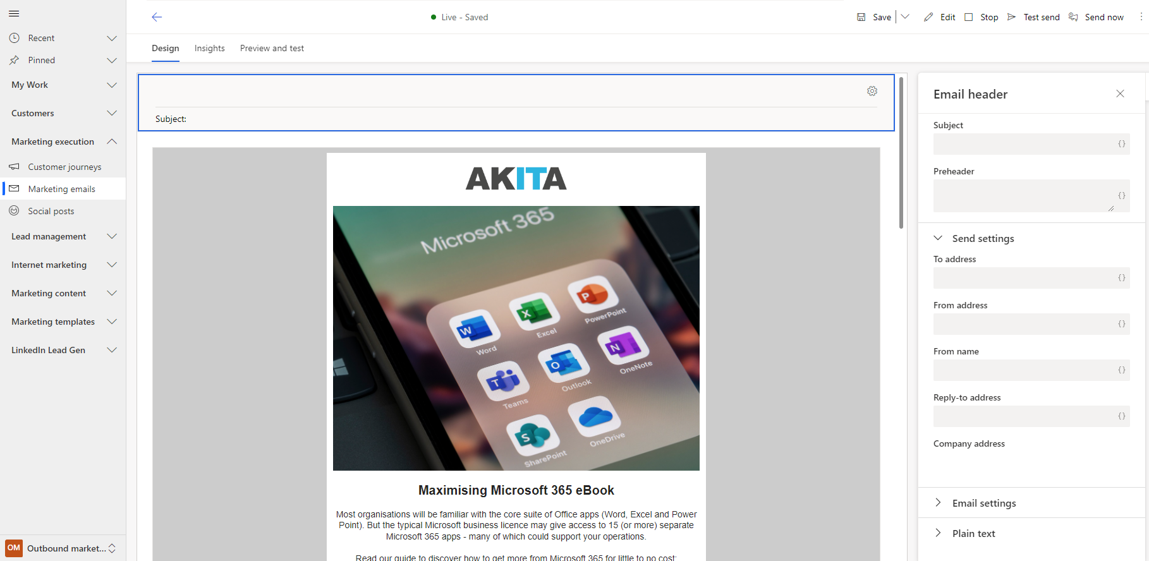
Task: Expand the Email settings section
Action: 938,503
